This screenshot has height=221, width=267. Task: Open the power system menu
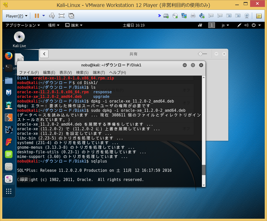coord(256,25)
